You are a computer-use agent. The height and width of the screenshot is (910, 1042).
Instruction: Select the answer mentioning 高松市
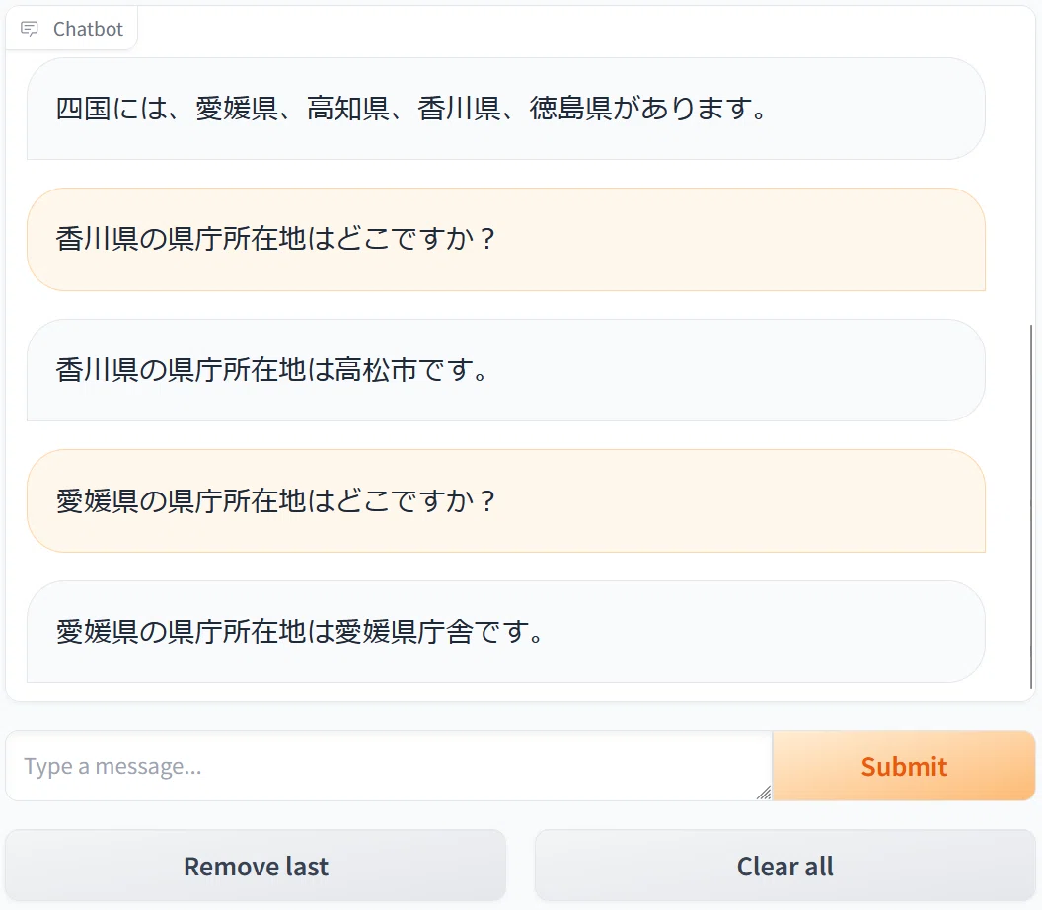click(x=506, y=370)
